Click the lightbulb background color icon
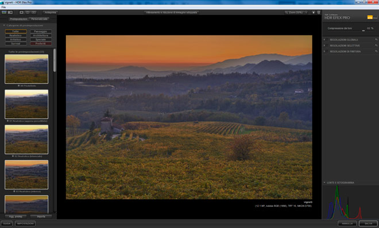Image resolution: width=379 pixels, height=228 pixels. (x=314, y=12)
